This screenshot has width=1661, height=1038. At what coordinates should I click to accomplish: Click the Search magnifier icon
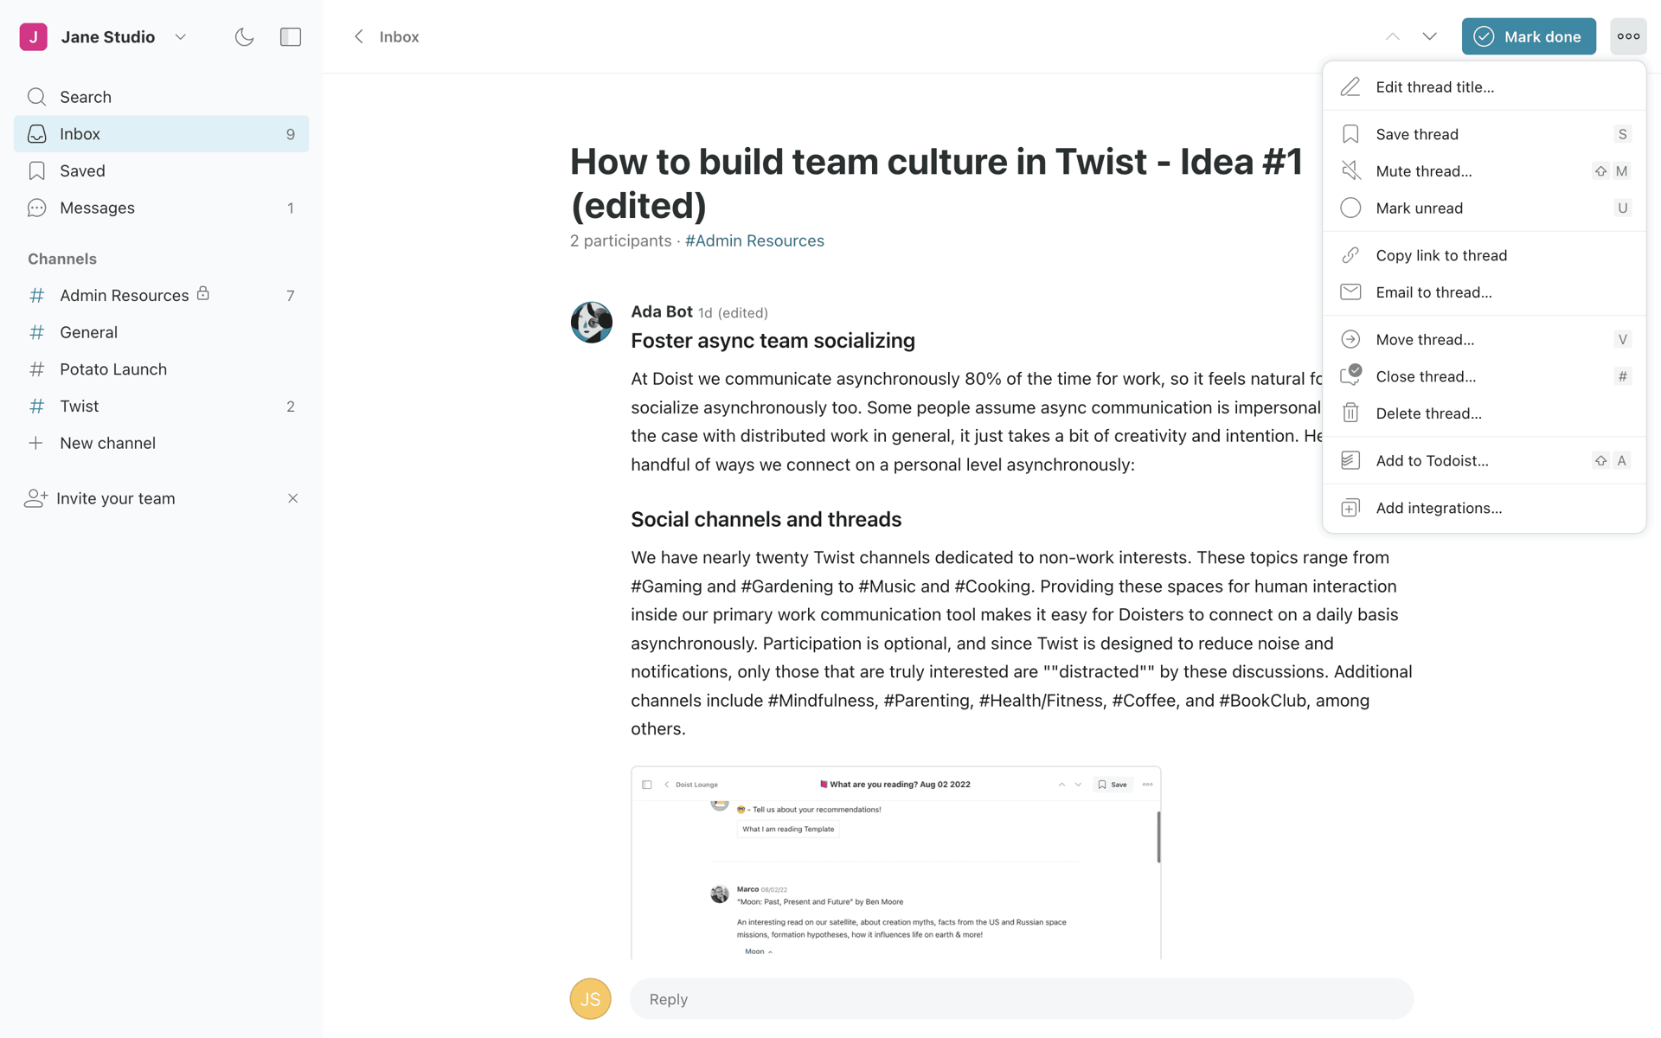36,97
